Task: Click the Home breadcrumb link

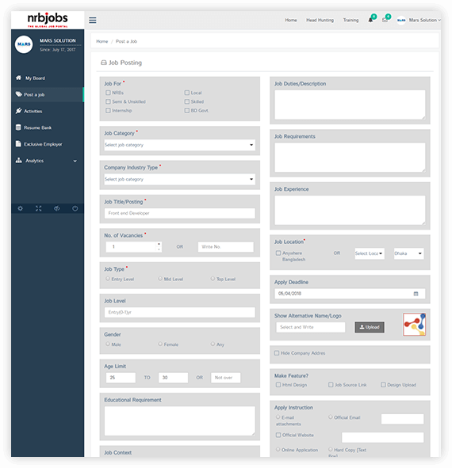Action: click(x=102, y=41)
